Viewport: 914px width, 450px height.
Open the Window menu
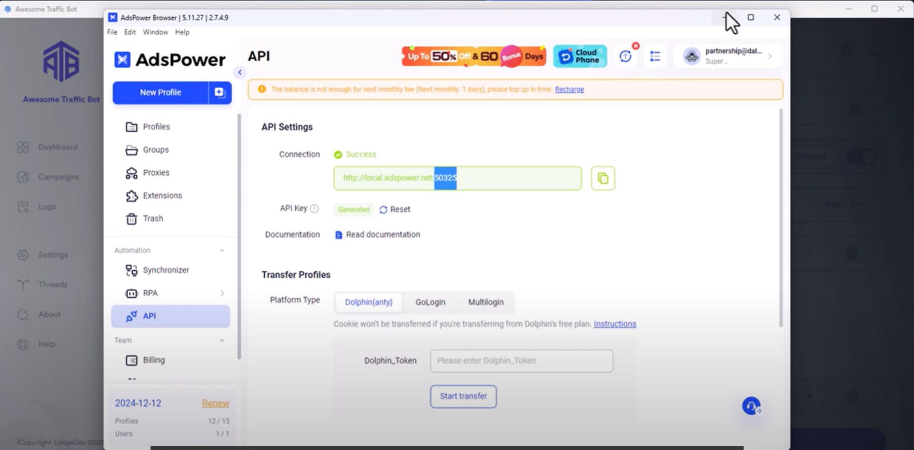[x=156, y=32]
